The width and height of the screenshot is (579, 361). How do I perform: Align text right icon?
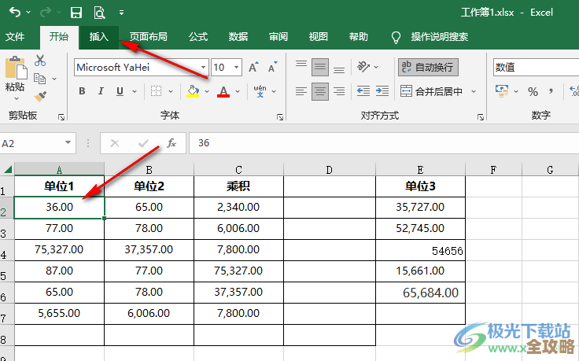pyautogui.click(x=339, y=90)
